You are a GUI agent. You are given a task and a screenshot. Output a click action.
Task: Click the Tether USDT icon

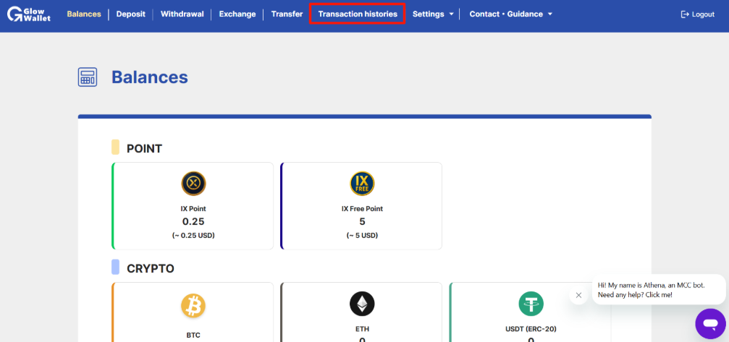[531, 304]
